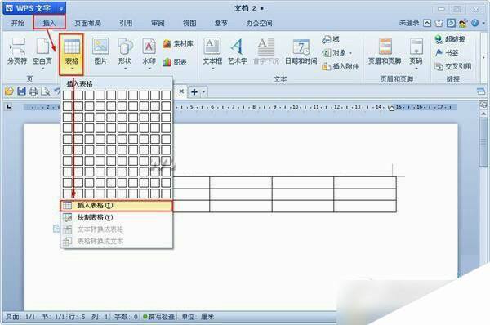
Task: Click the save icon in quick toolbar
Action: pyautogui.click(x=21, y=91)
